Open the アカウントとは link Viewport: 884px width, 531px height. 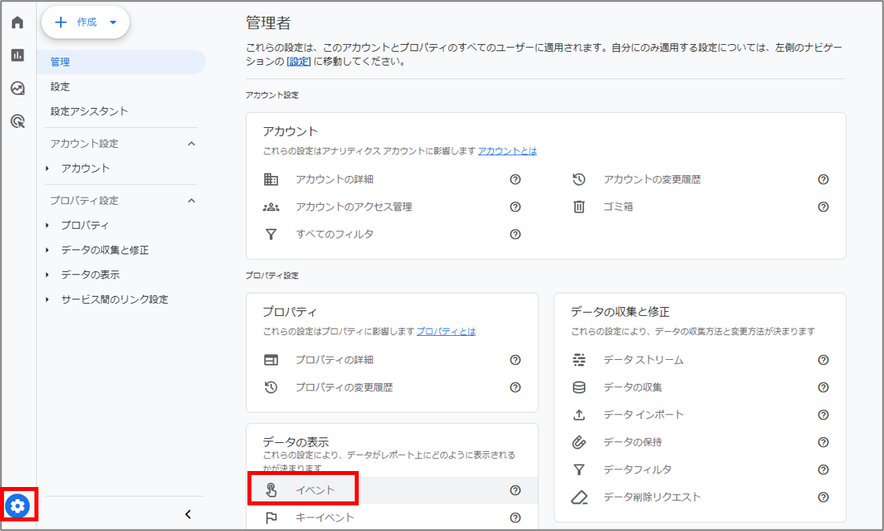[507, 150]
